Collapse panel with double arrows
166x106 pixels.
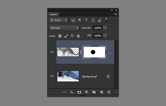coord(112,10)
